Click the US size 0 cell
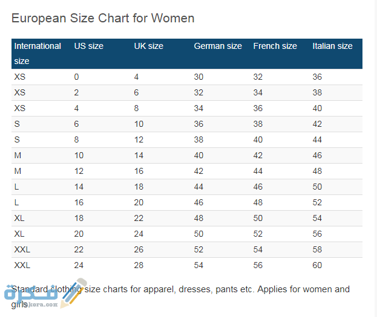 click(76, 77)
